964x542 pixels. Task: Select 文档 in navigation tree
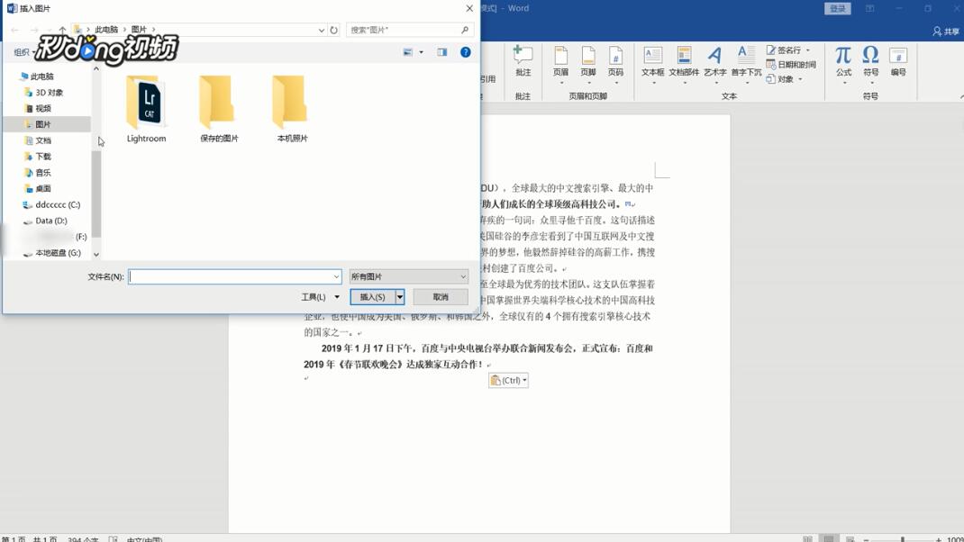(x=43, y=140)
